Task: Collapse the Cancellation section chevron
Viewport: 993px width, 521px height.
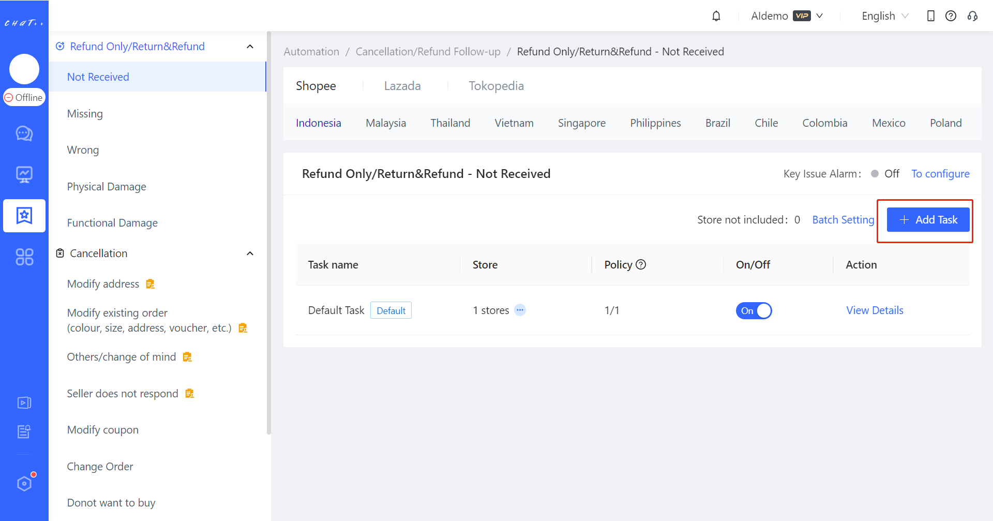Action: tap(250, 254)
